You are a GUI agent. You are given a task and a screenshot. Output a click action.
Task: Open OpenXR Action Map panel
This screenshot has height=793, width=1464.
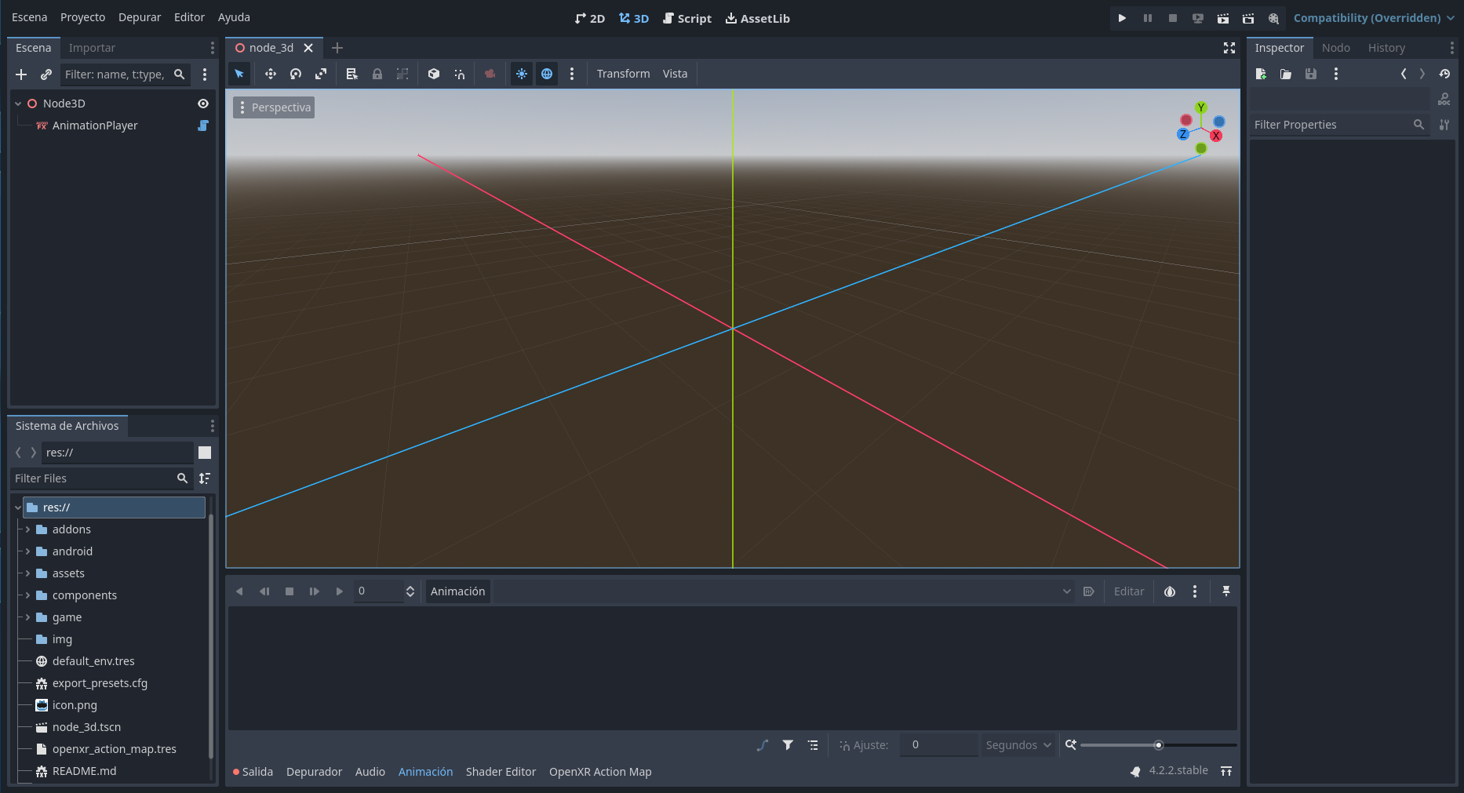(x=600, y=772)
